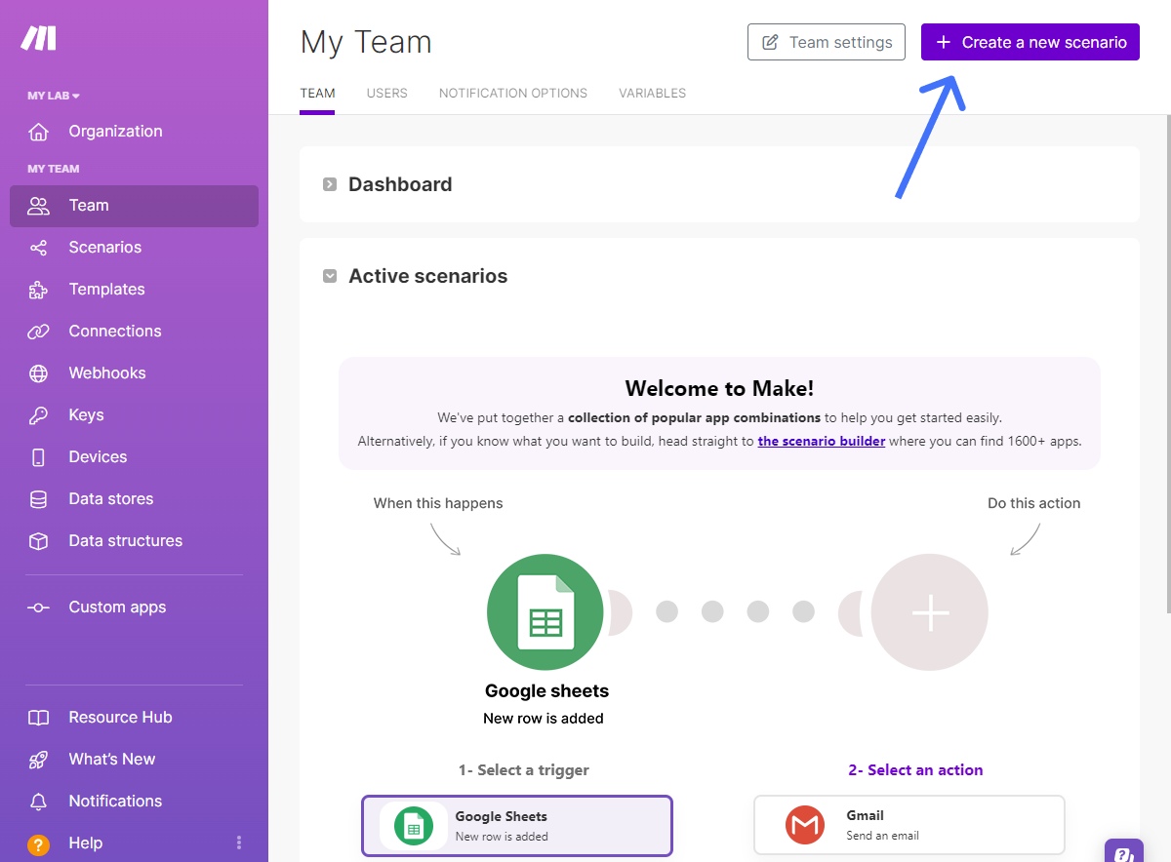Viewport: 1171px width, 862px height.
Task: Click the large green Google Sheets circle
Action: click(545, 612)
